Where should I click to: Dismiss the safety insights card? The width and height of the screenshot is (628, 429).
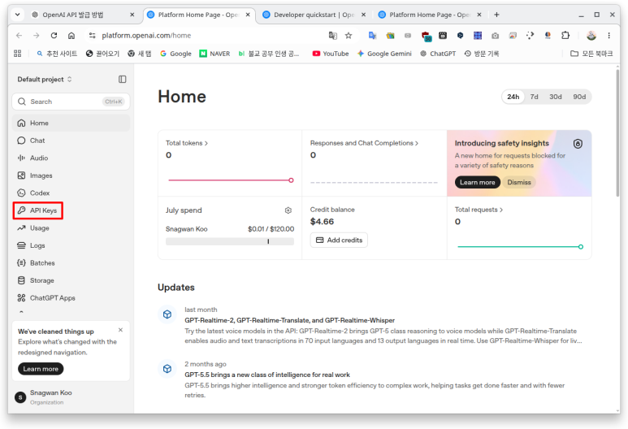coord(519,182)
